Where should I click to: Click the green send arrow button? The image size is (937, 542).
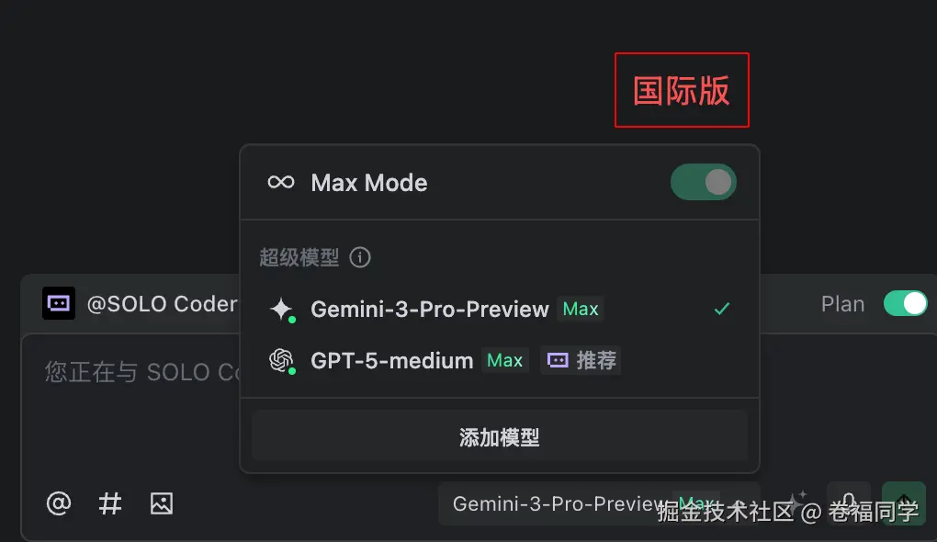[904, 503]
